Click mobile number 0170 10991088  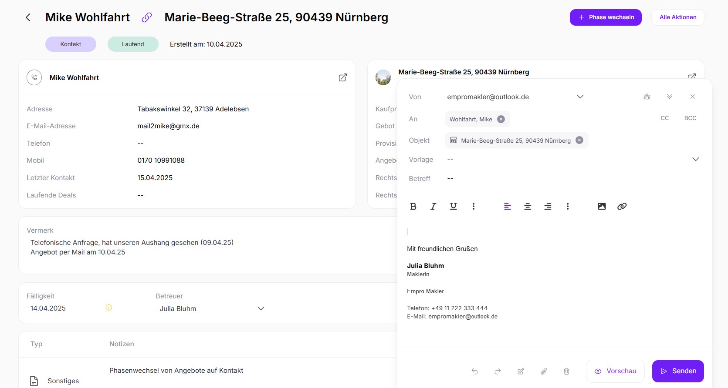161,161
